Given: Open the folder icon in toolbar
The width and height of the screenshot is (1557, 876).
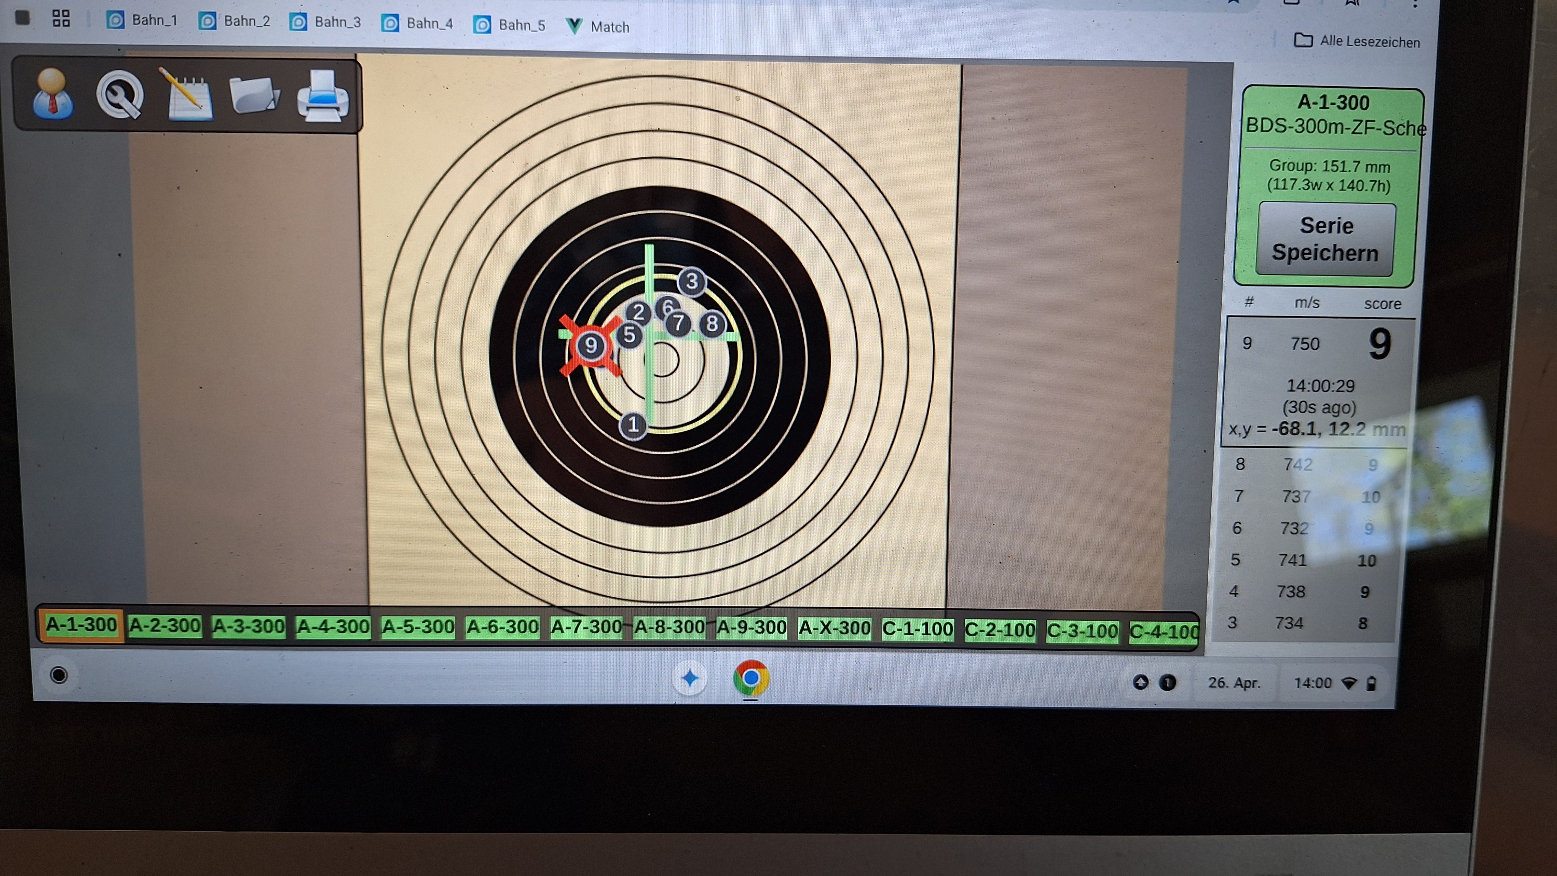Looking at the screenshot, I should click(x=254, y=95).
